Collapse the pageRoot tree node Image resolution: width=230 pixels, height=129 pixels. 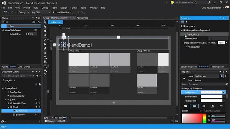[3, 88]
